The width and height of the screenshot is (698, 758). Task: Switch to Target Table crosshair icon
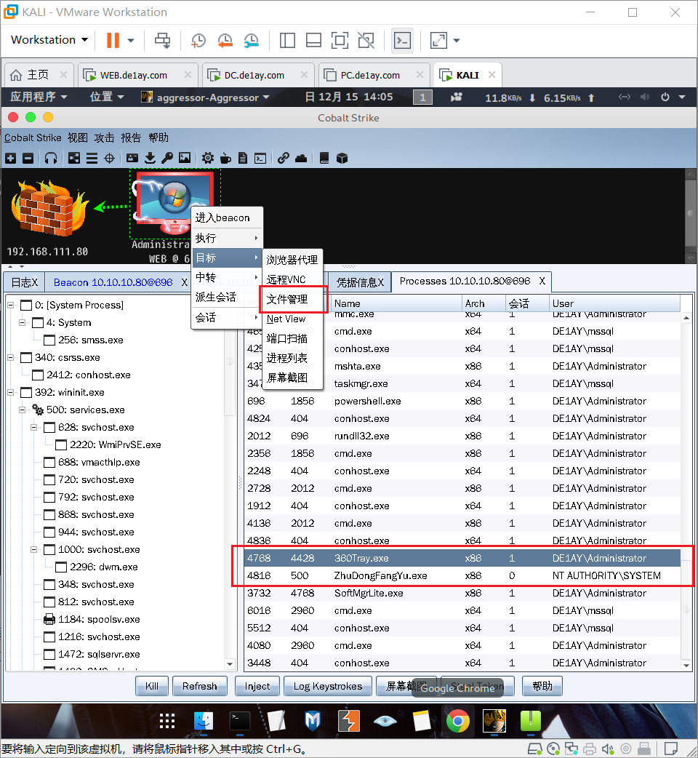pos(110,158)
